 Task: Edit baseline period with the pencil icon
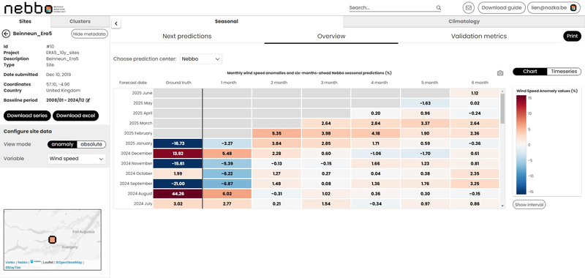coord(88,100)
